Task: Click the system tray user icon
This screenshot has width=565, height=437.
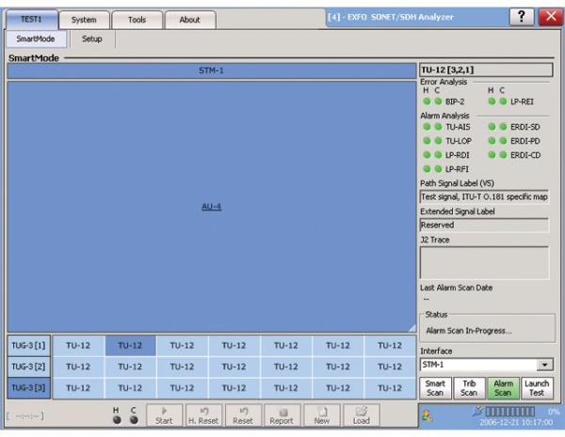Action: pyautogui.click(x=428, y=414)
